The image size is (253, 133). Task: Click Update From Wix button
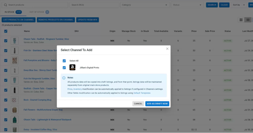87,20
